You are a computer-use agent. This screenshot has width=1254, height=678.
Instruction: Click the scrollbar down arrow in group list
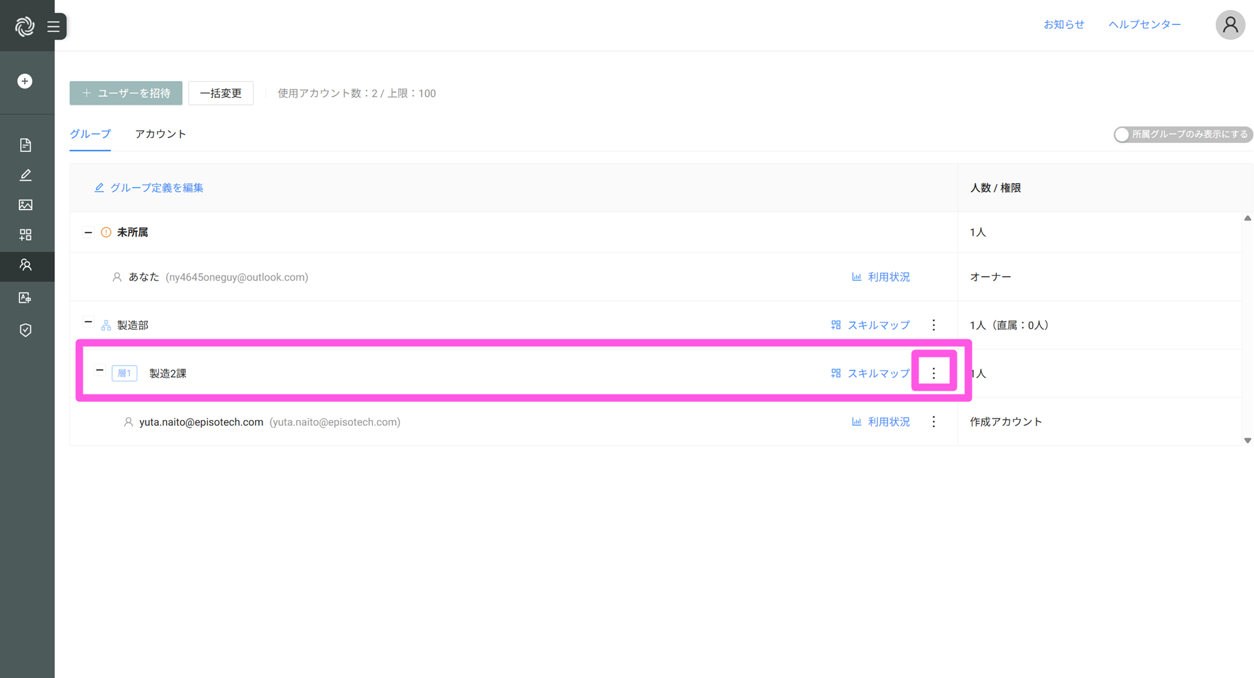(1247, 440)
